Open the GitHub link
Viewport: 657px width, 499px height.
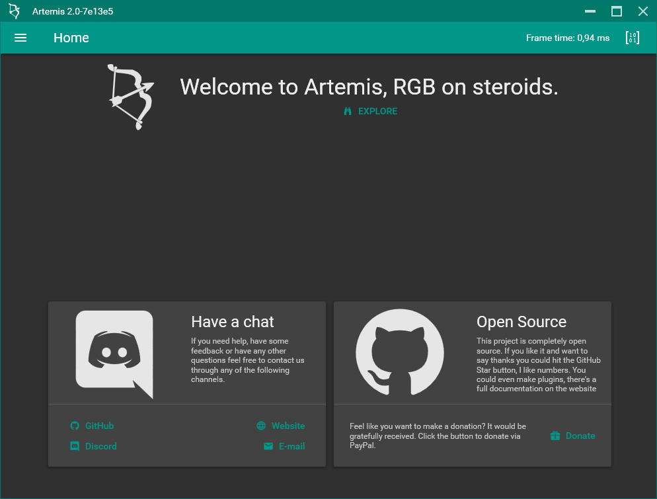pyautogui.click(x=92, y=426)
